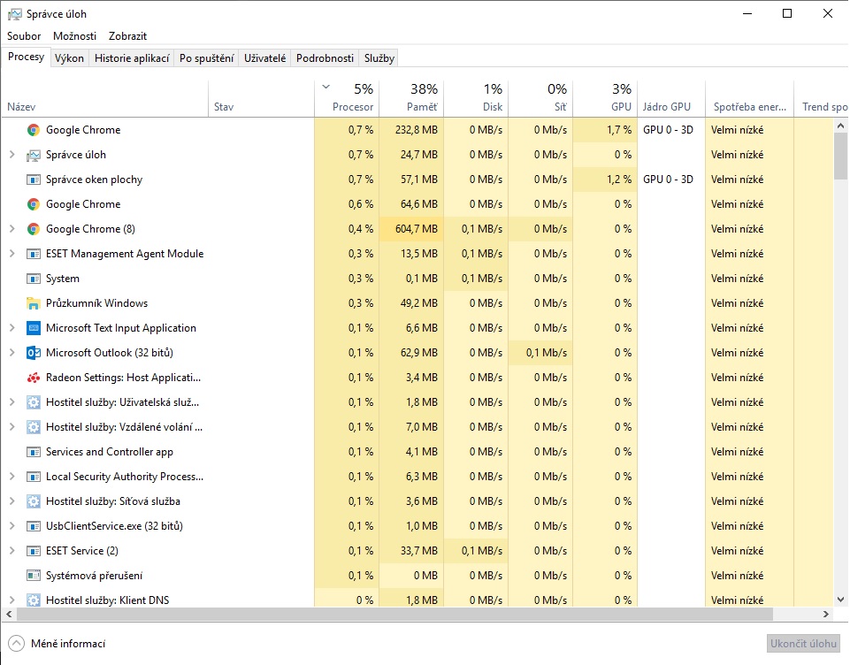Expand the Správce úloh process row
850x665 pixels.
click(x=11, y=155)
